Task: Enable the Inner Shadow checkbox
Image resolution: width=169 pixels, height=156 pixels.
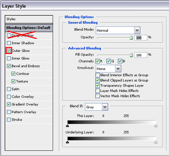Action: click(x=9, y=43)
